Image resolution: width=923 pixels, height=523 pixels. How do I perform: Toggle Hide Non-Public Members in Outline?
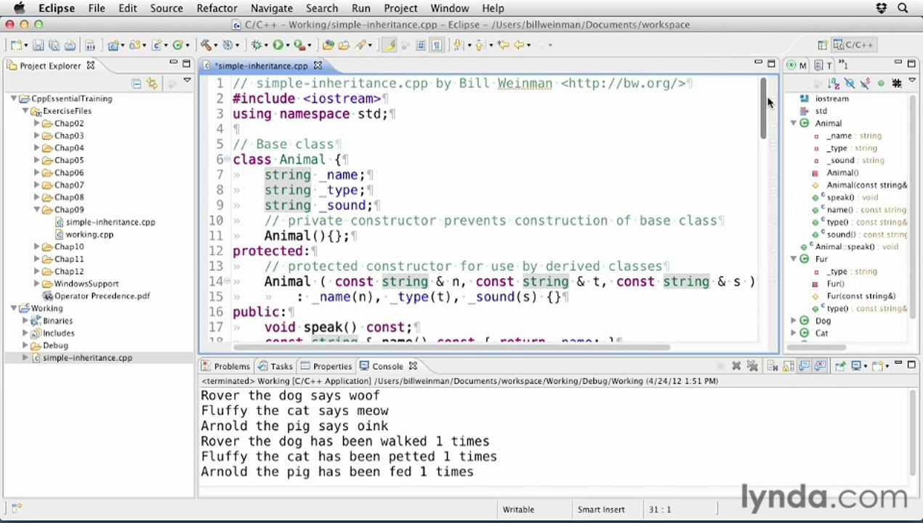pyautogui.click(x=881, y=84)
